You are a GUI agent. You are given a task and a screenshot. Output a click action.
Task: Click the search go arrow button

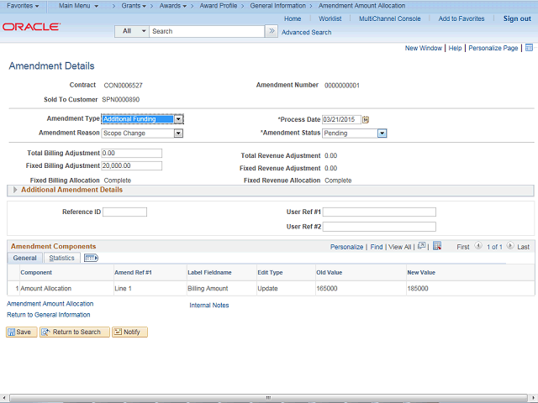[x=271, y=31]
